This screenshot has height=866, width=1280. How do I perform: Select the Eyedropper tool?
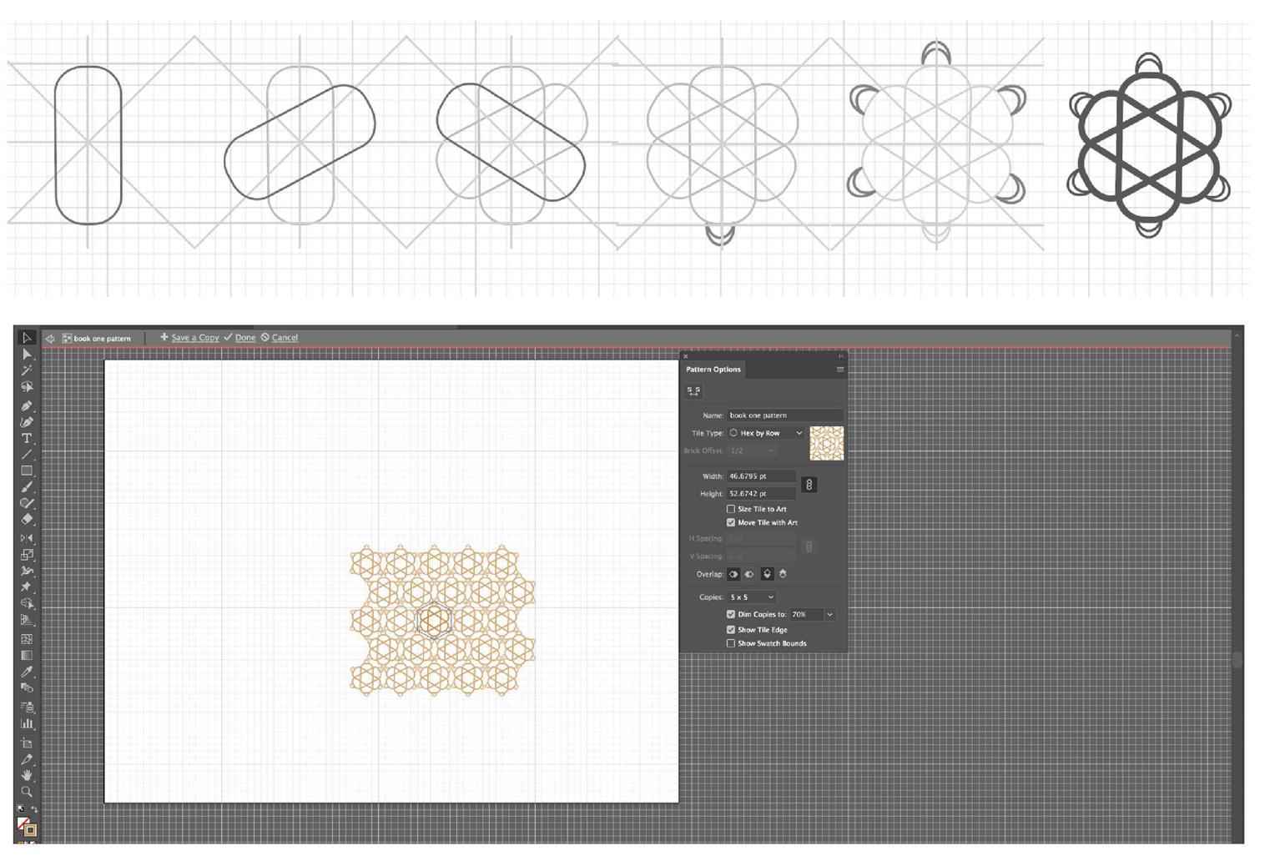pyautogui.click(x=27, y=672)
